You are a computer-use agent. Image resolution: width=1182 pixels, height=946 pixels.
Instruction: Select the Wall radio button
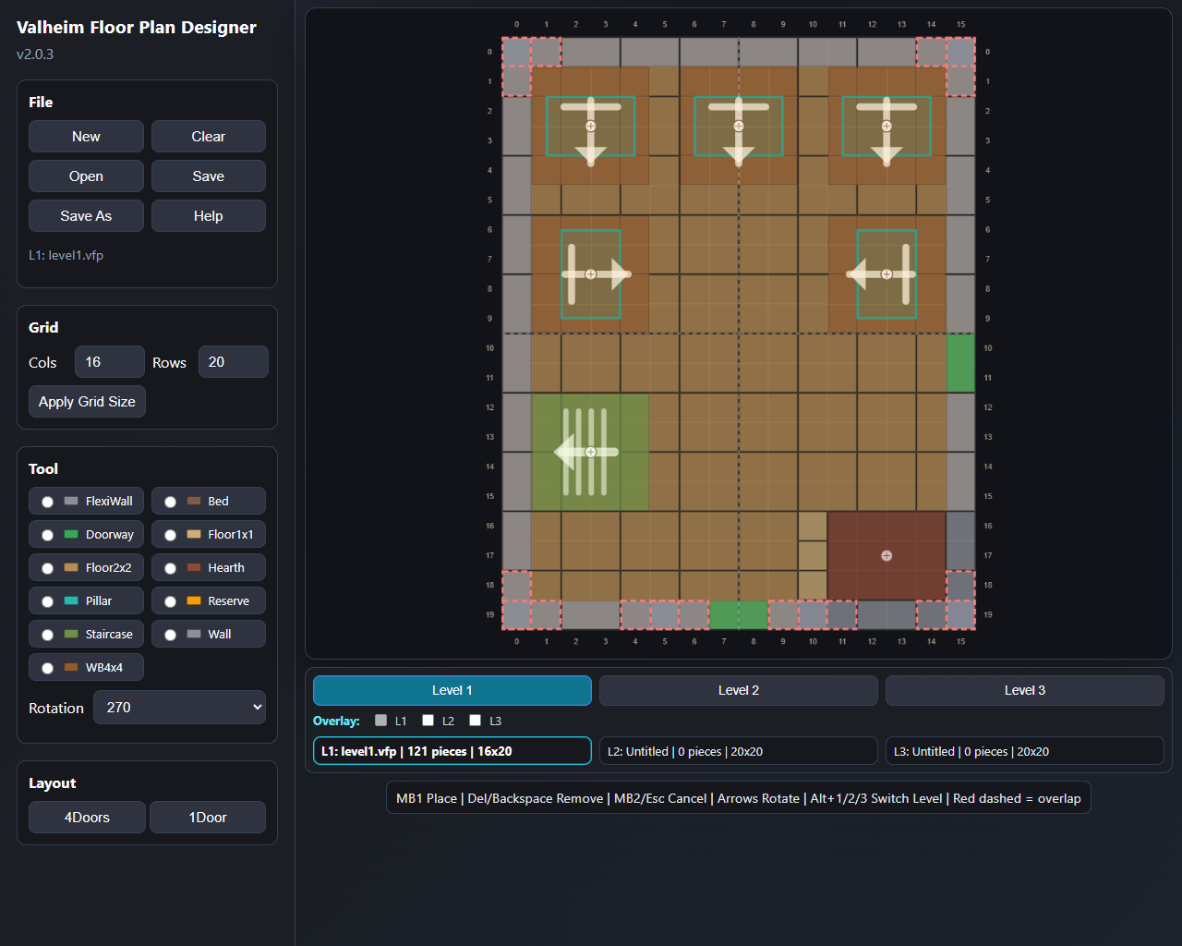click(x=170, y=635)
